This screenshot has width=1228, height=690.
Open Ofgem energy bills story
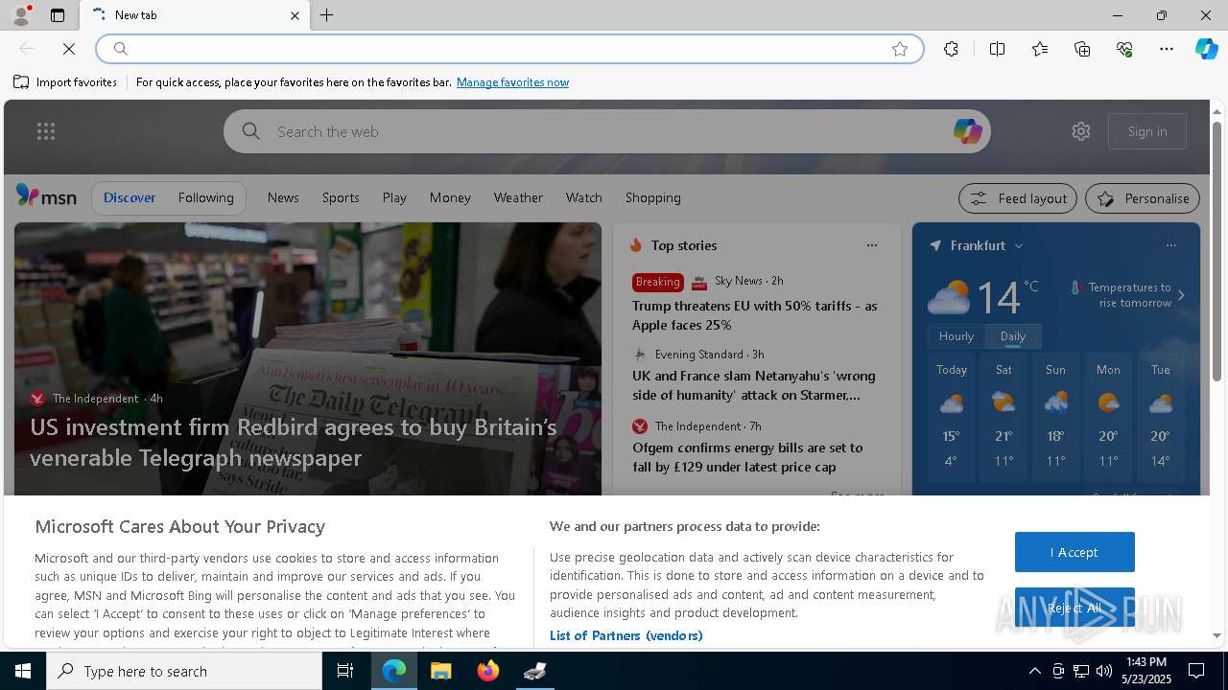pyautogui.click(x=747, y=457)
